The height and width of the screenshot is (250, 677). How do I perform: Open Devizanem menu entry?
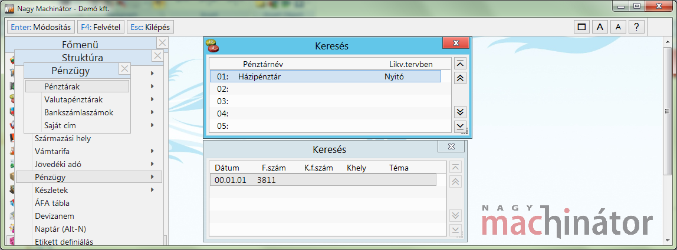54,216
